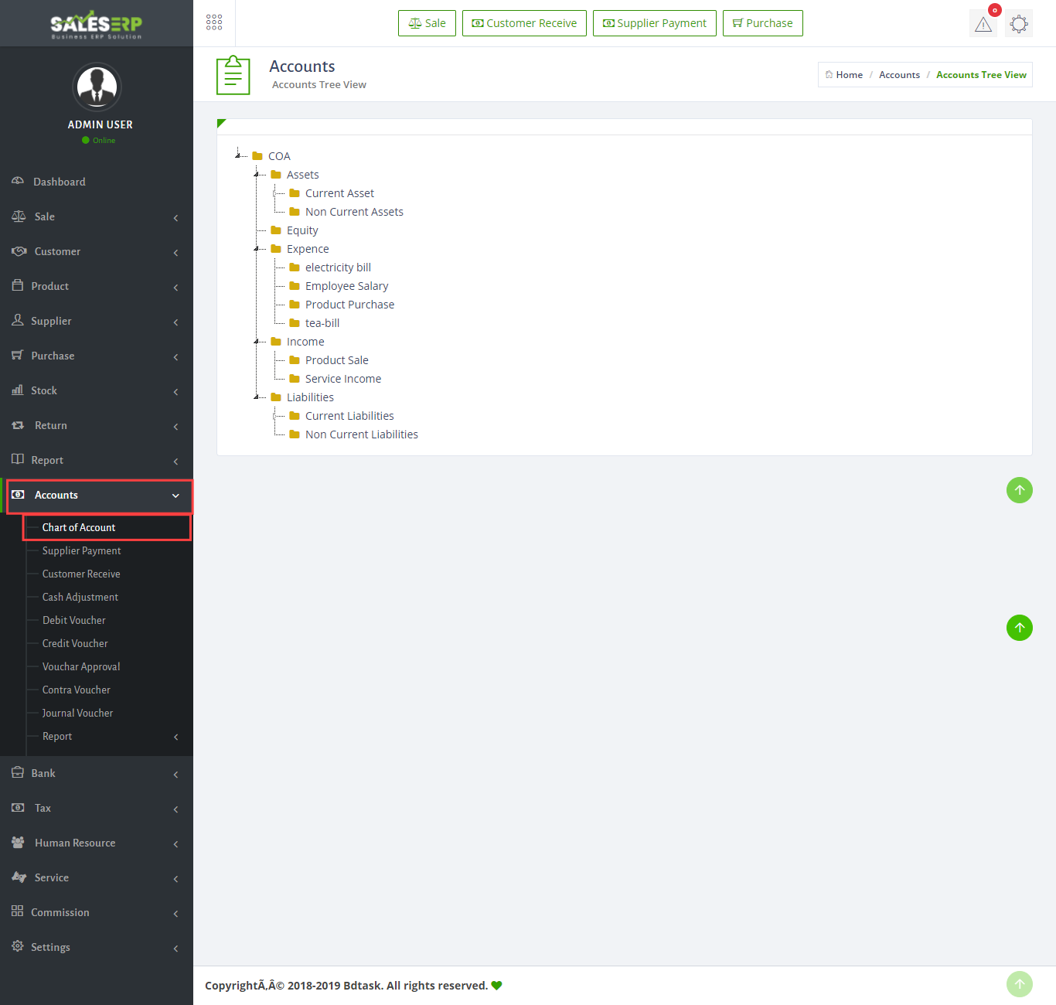Click the settings gear icon in header

pyautogui.click(x=1019, y=24)
